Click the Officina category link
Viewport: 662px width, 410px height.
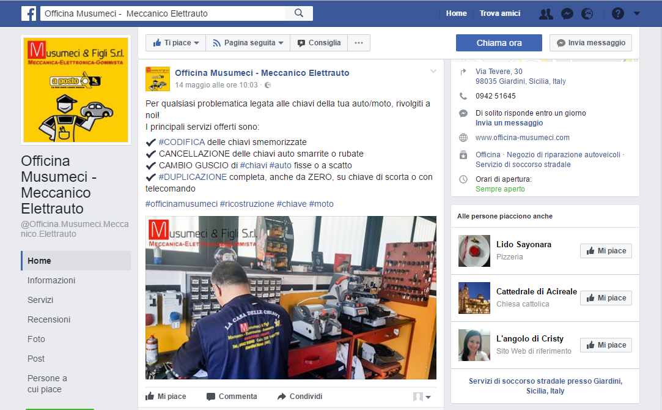tap(488, 155)
